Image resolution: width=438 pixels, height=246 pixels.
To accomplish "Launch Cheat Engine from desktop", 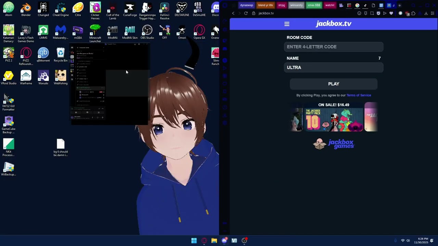I will coord(61,9).
